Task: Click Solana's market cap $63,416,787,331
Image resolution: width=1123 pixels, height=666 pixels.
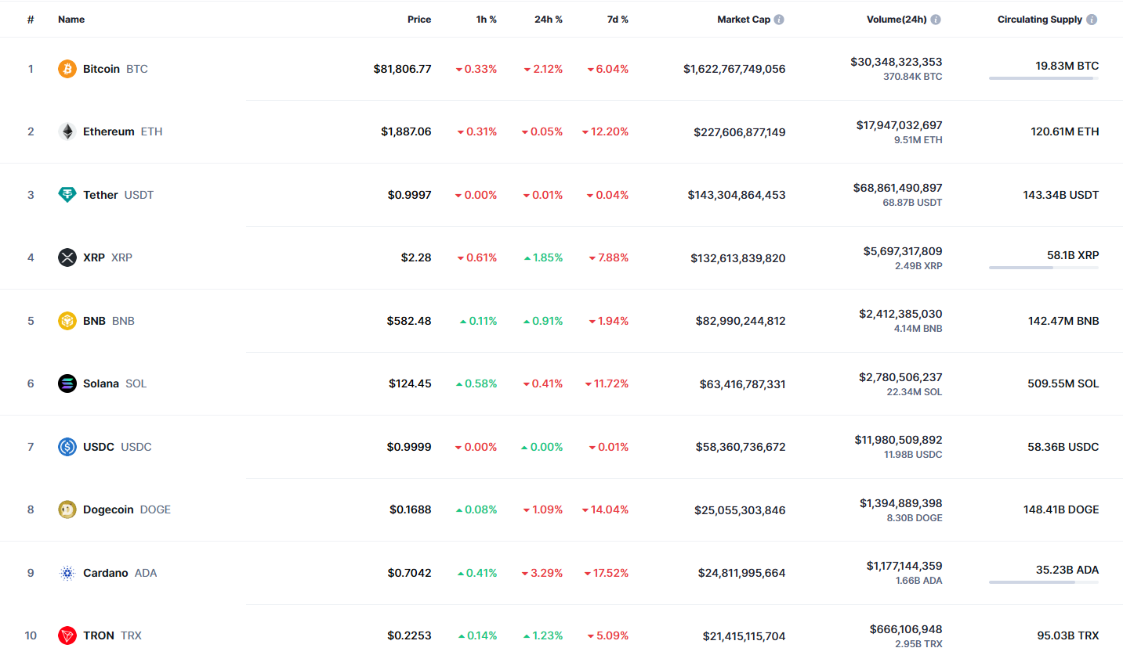Action: coord(743,384)
